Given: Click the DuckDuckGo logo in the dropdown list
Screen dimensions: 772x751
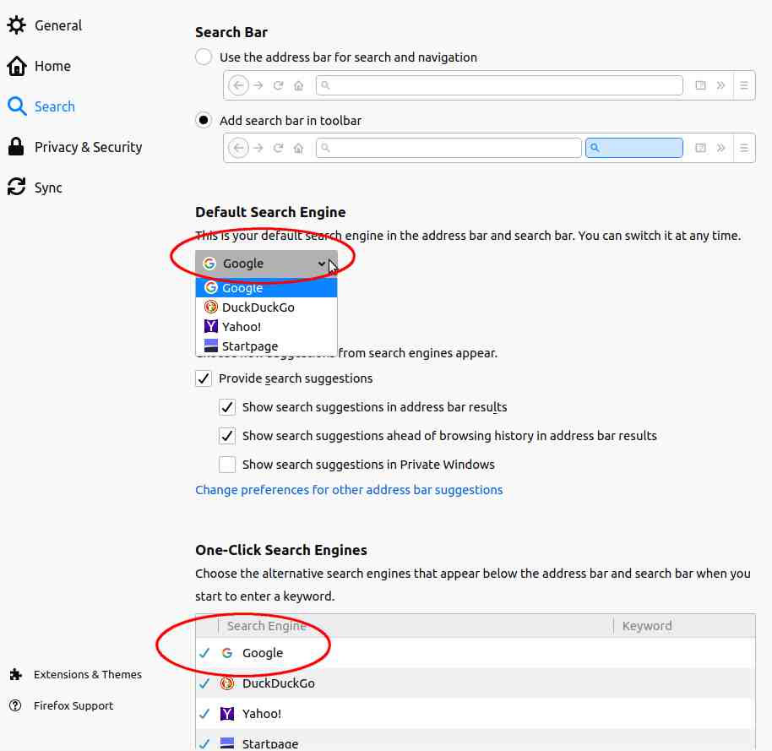Looking at the screenshot, I should coord(210,307).
